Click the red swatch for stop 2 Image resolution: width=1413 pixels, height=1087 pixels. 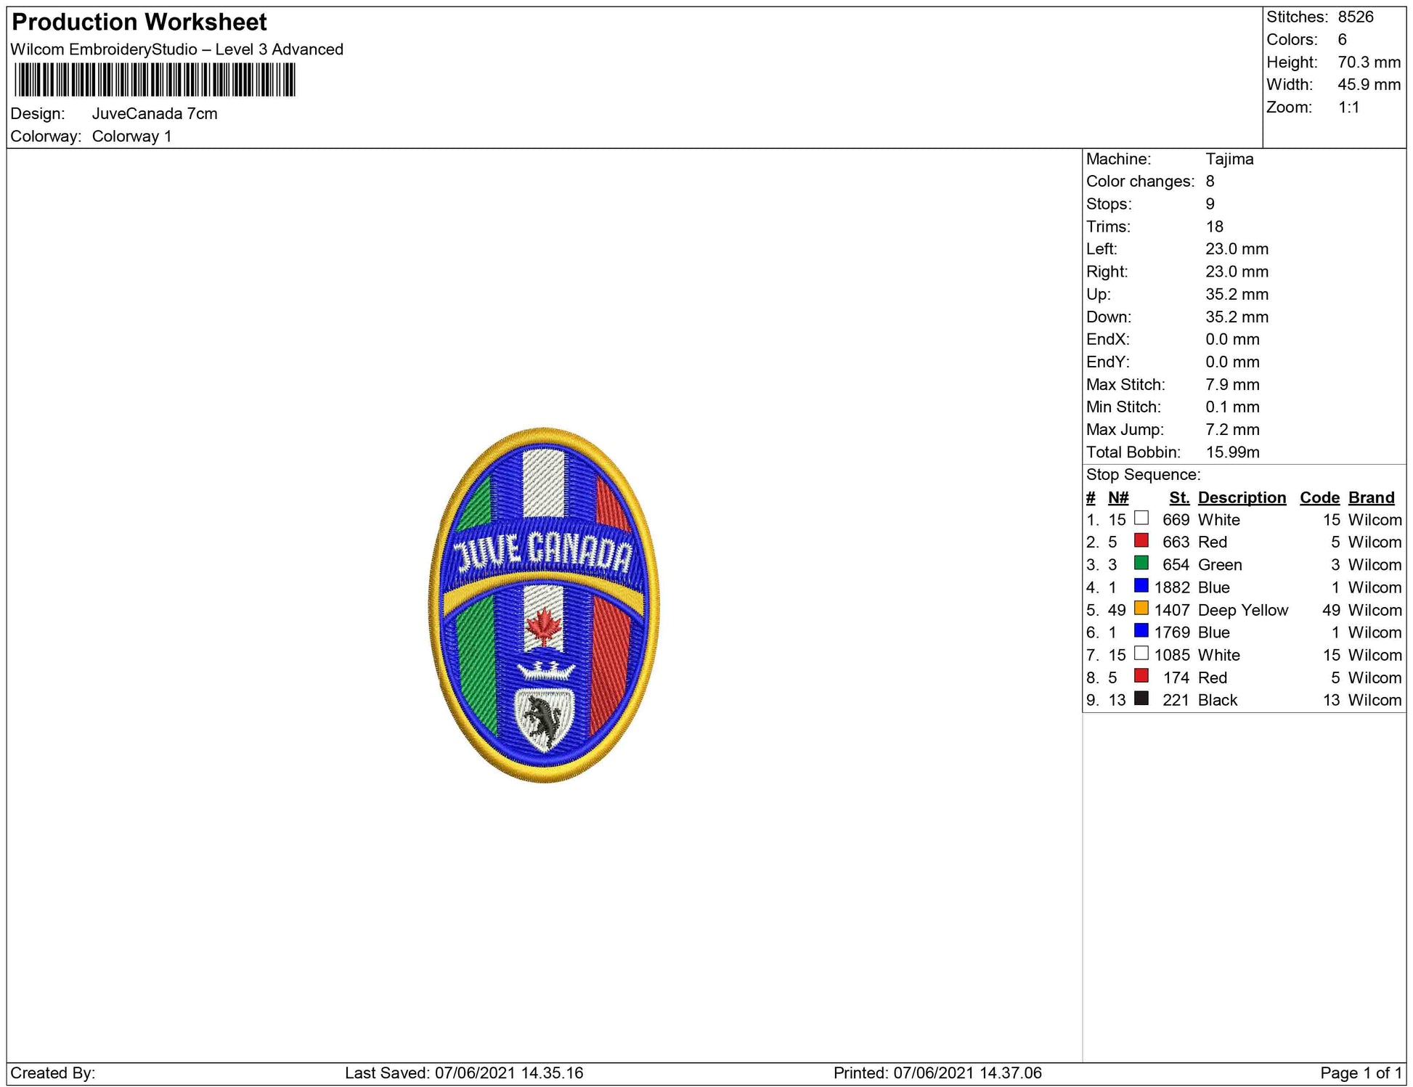(1141, 541)
